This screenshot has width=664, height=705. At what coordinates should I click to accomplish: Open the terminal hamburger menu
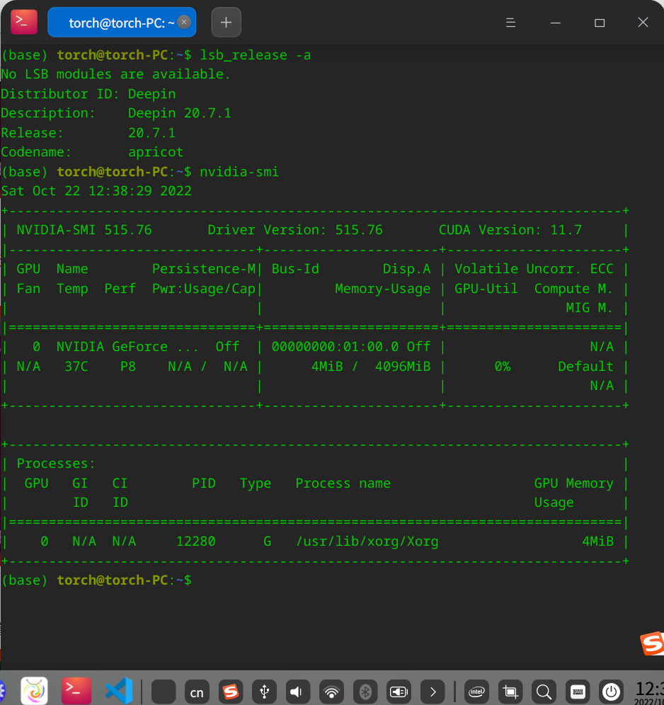pyautogui.click(x=510, y=22)
